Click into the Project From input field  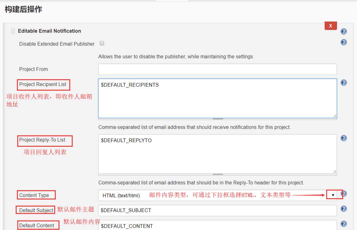click(x=217, y=69)
